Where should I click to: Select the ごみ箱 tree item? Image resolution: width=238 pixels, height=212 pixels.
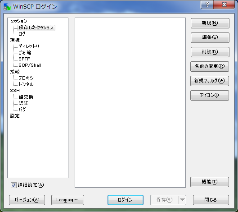point(25,53)
